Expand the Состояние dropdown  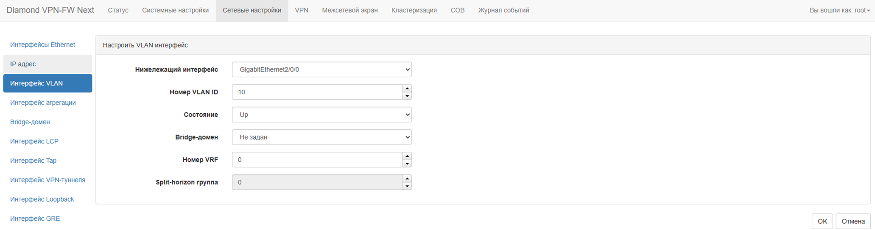tap(322, 115)
